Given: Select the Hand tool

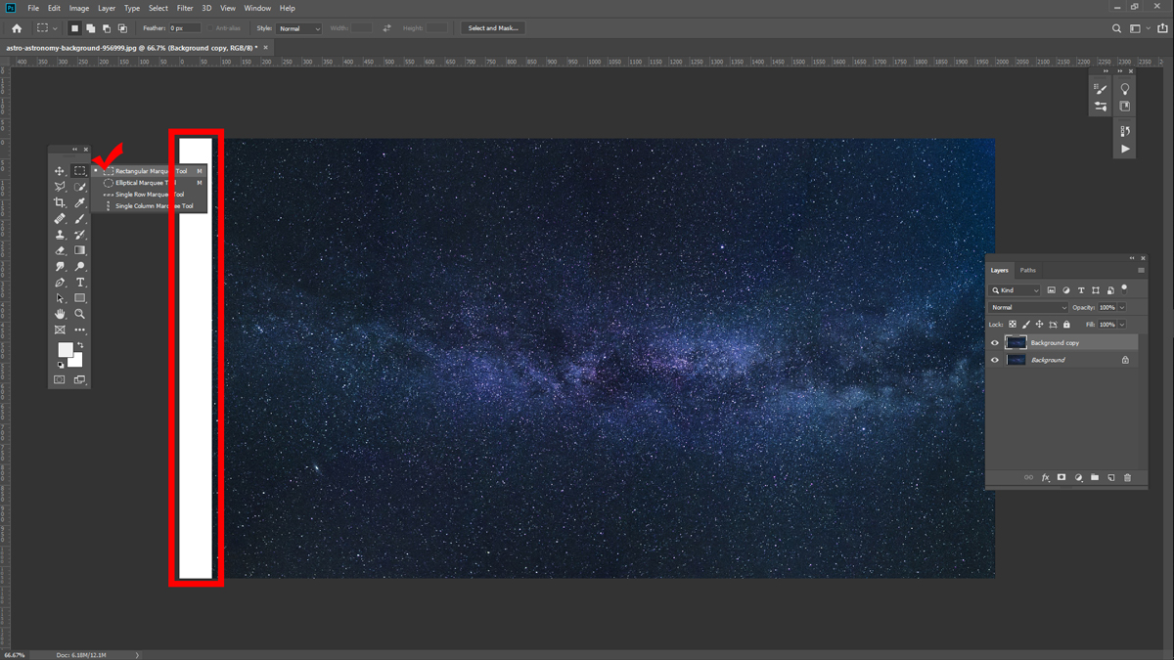Looking at the screenshot, I should pos(60,314).
